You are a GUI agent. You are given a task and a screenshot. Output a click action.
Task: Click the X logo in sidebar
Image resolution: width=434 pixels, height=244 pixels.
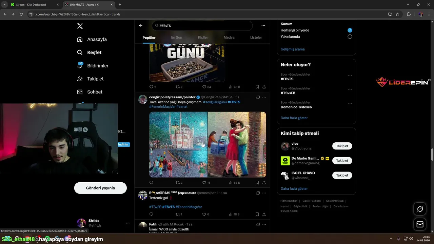(80, 26)
